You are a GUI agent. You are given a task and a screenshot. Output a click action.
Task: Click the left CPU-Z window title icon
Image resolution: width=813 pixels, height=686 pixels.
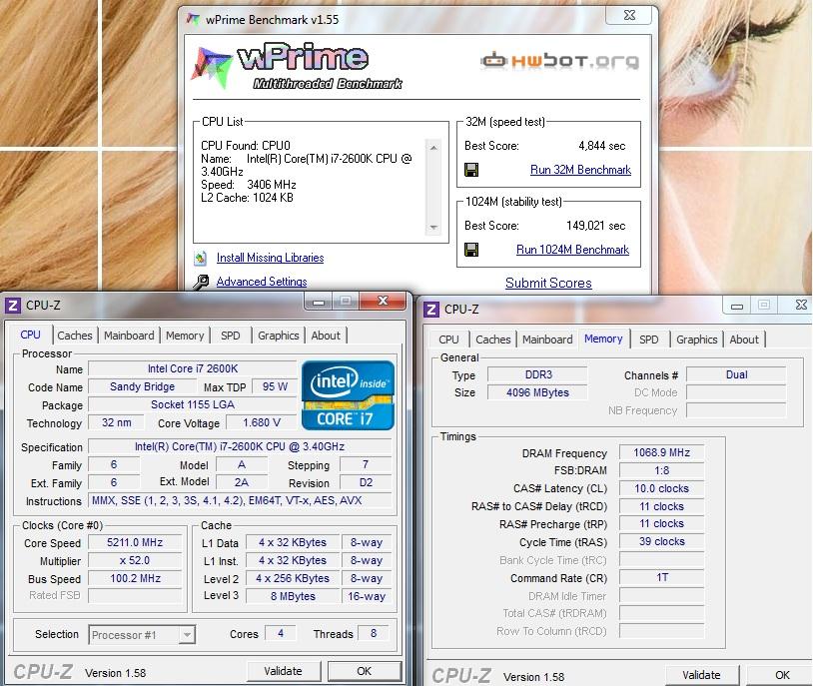pyautogui.click(x=12, y=305)
